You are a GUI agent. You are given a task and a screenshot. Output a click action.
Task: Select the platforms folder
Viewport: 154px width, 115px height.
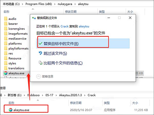[x=13, y=43]
